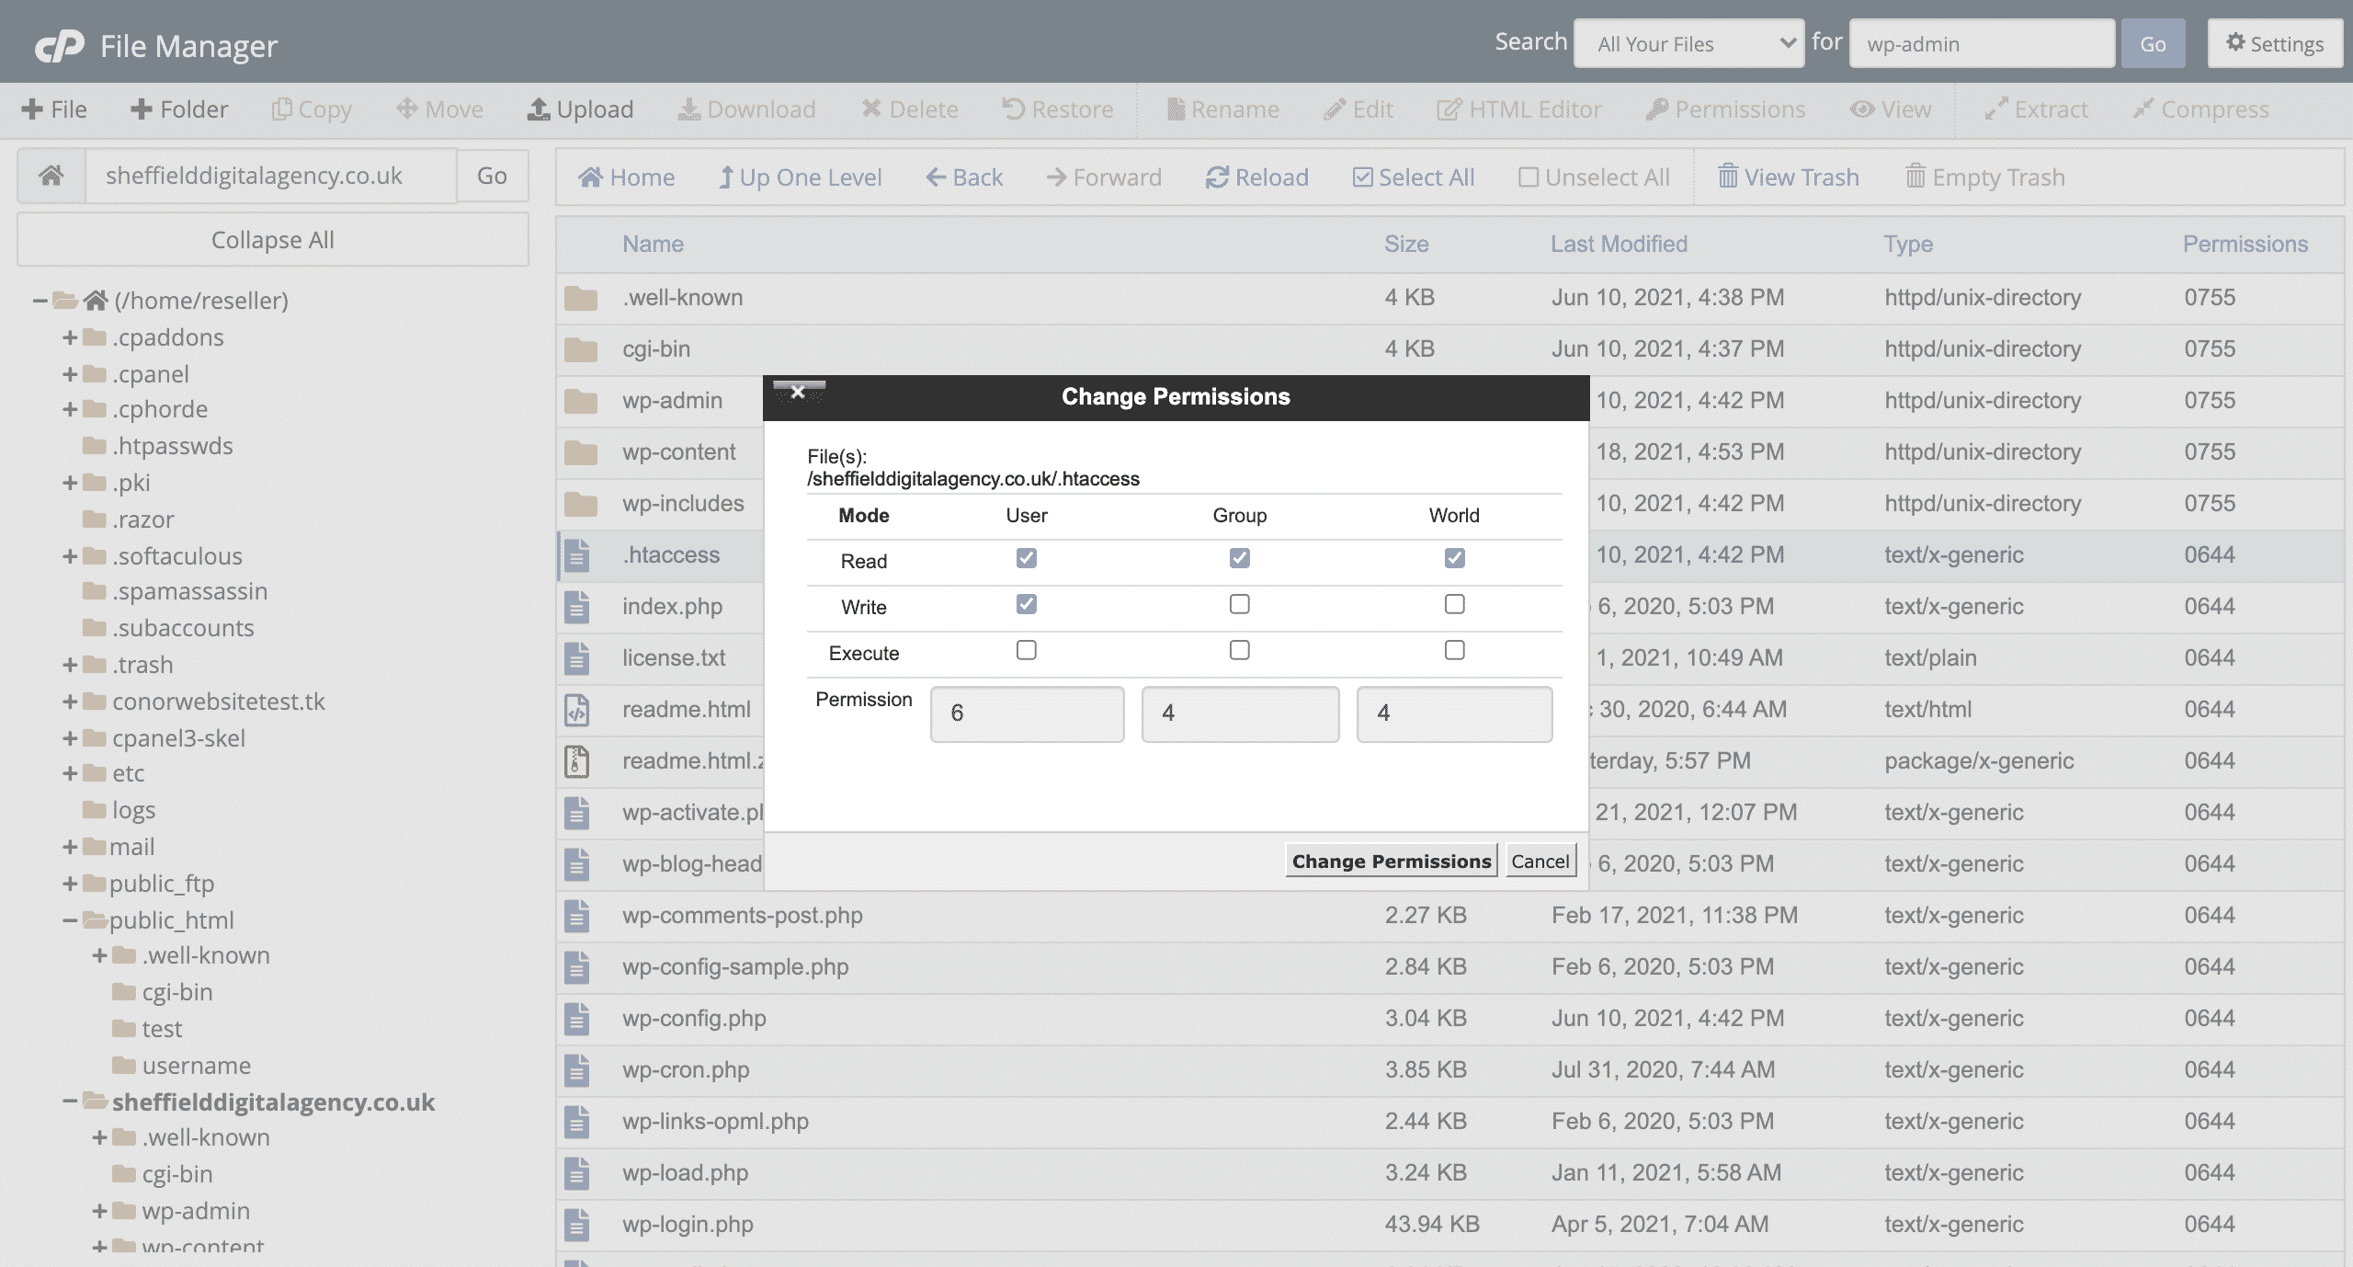
Task: Create new File from toolbar
Action: coord(54,109)
